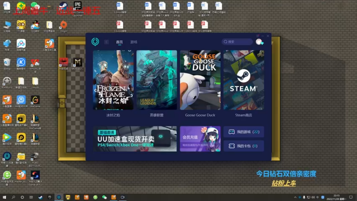Open the menu icon left of minimize

click(x=257, y=36)
